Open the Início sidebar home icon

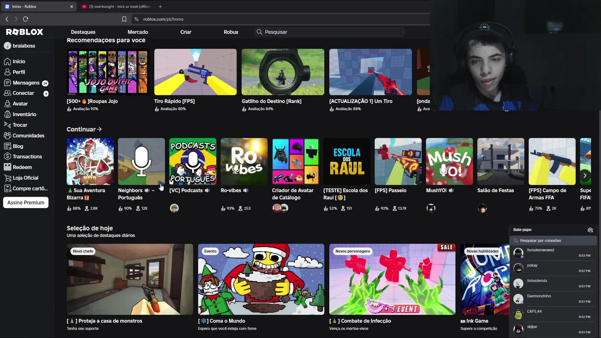(x=8, y=61)
